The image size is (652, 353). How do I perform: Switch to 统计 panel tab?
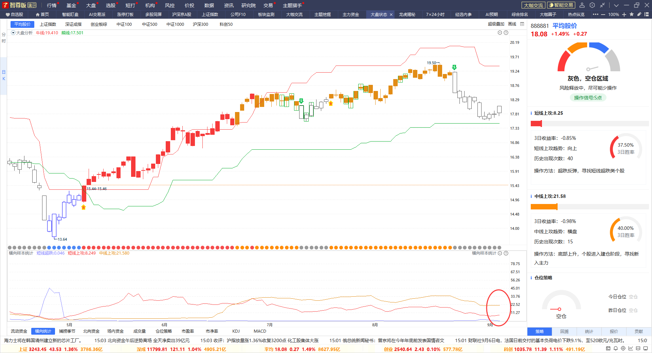[x=589, y=332]
